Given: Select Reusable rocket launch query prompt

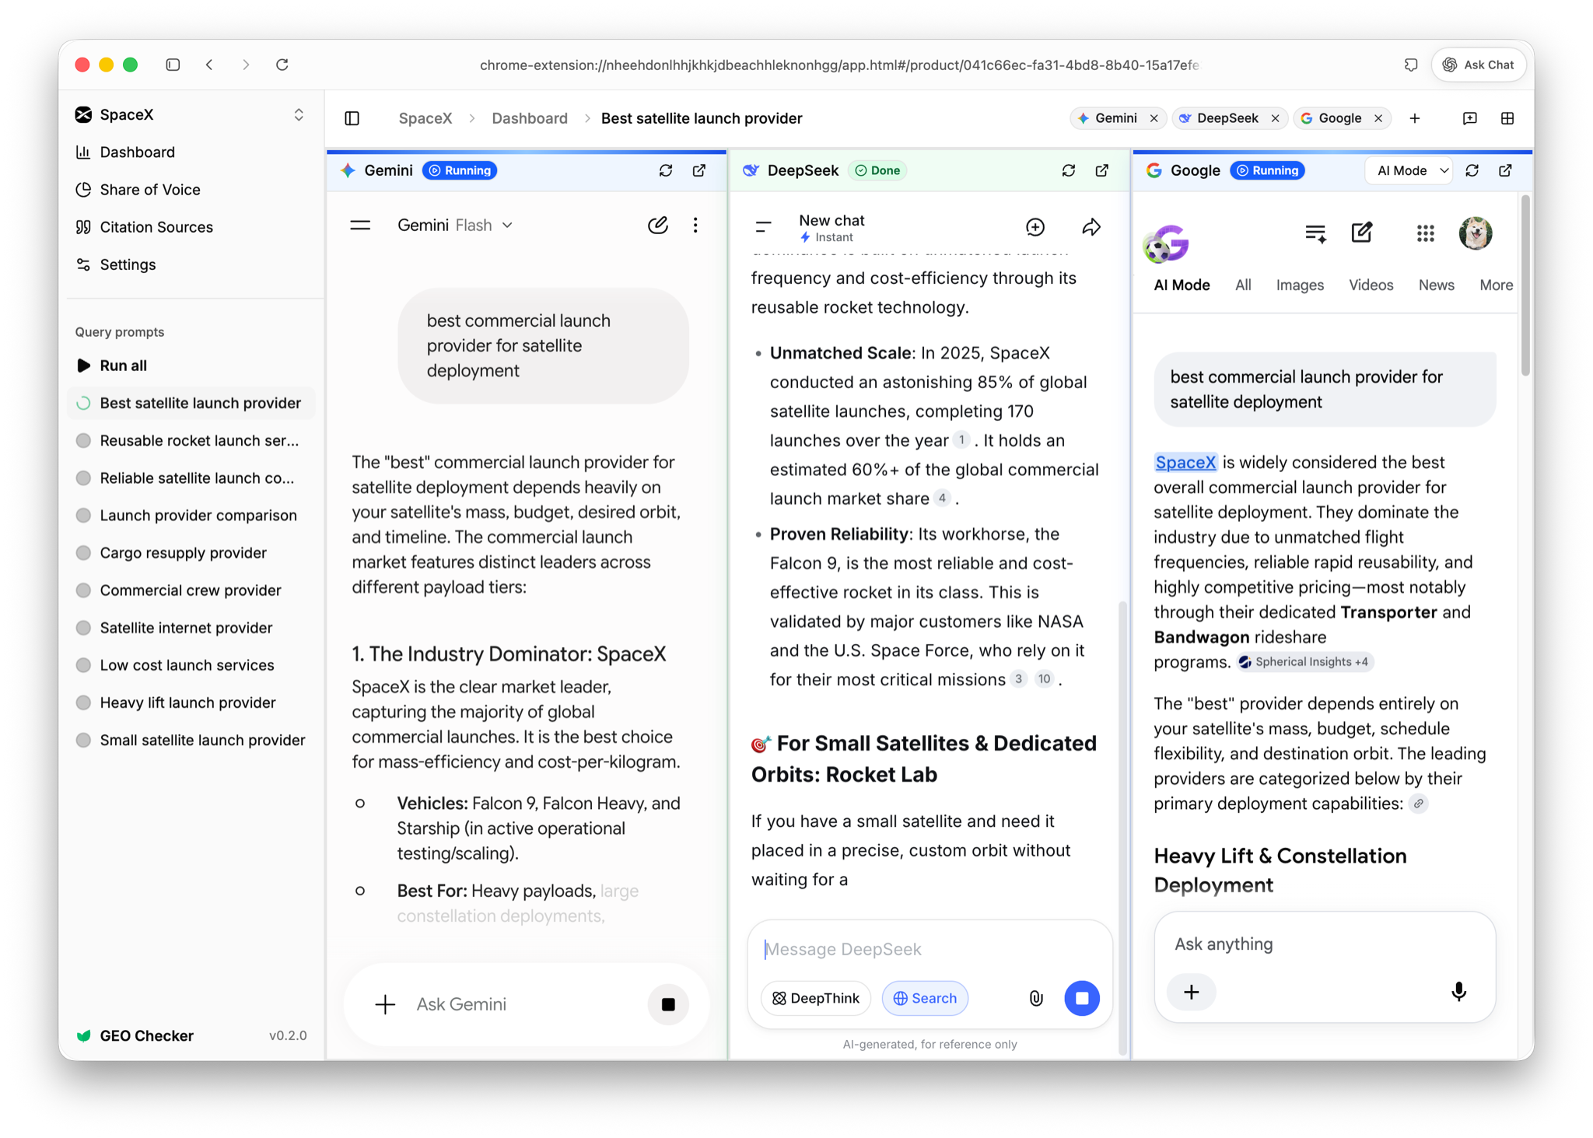Looking at the screenshot, I should [x=191, y=440].
